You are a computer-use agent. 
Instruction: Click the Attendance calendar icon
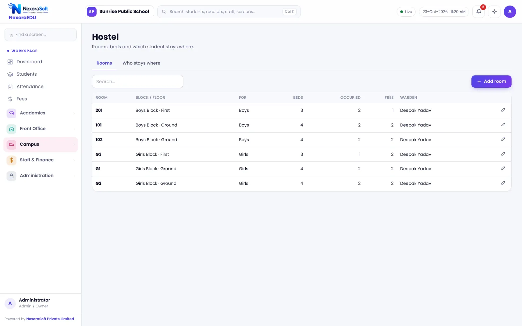(x=10, y=87)
